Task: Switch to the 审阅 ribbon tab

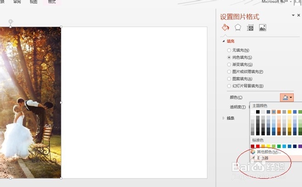Action: pos(17,2)
